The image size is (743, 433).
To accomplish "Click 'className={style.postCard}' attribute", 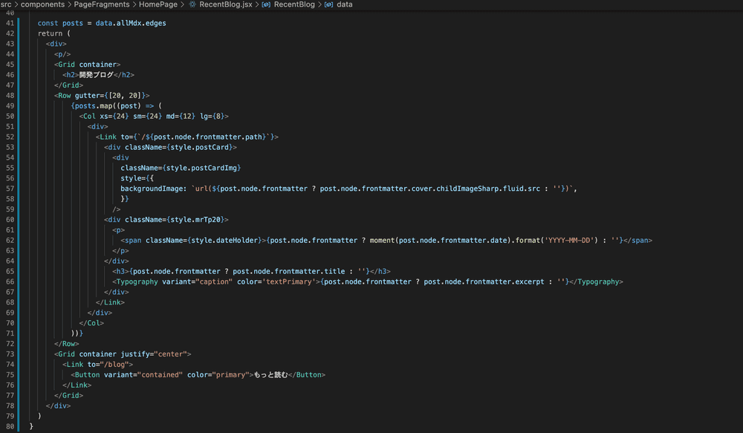I will coord(178,147).
